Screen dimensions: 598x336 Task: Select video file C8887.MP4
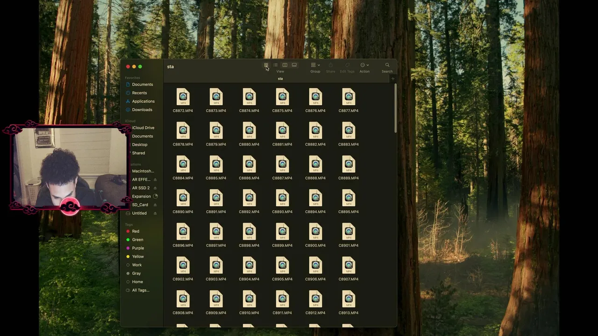tap(282, 164)
